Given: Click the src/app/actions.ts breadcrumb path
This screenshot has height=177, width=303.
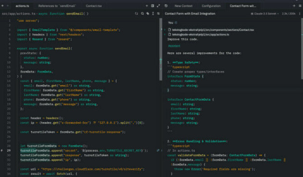Looking at the screenshot, I should (x=19, y=13).
